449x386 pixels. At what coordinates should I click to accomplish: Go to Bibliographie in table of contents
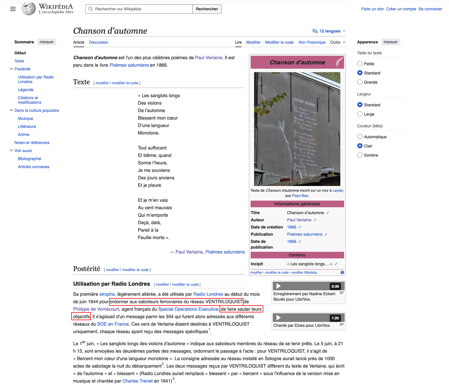point(29,159)
